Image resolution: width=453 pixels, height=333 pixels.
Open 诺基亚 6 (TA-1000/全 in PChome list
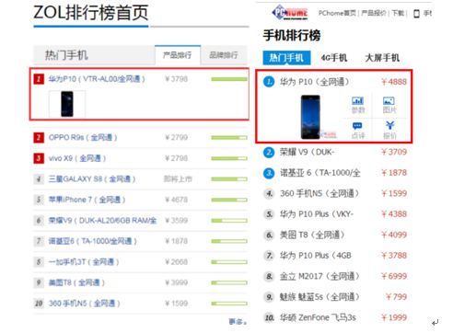(x=320, y=173)
